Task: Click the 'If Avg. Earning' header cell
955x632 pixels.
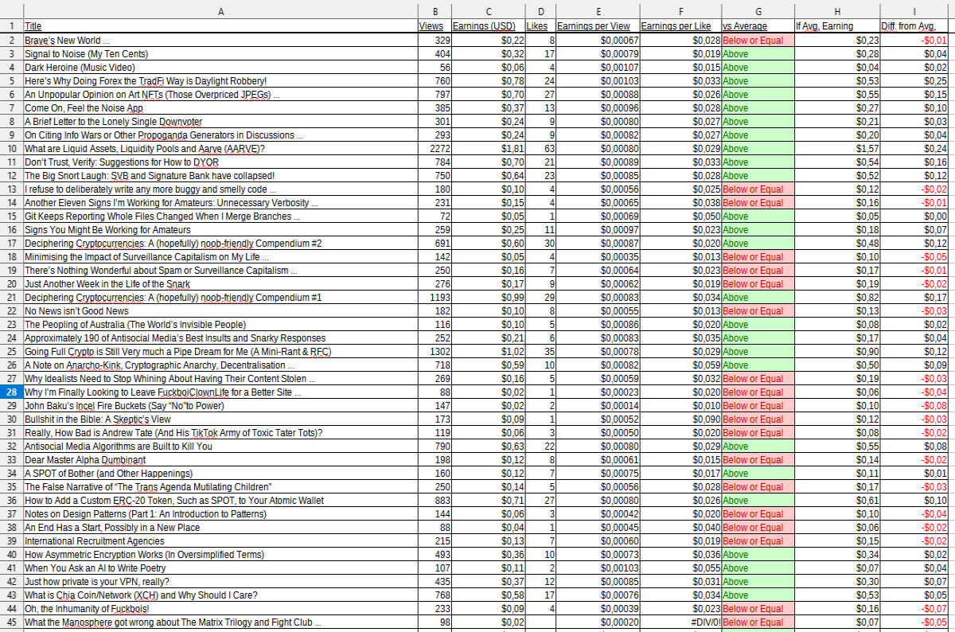Action: (x=836, y=26)
